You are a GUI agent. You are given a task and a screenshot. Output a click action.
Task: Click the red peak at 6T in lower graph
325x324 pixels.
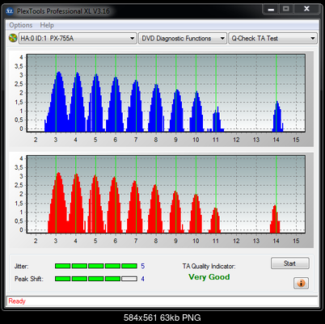click(x=115, y=205)
